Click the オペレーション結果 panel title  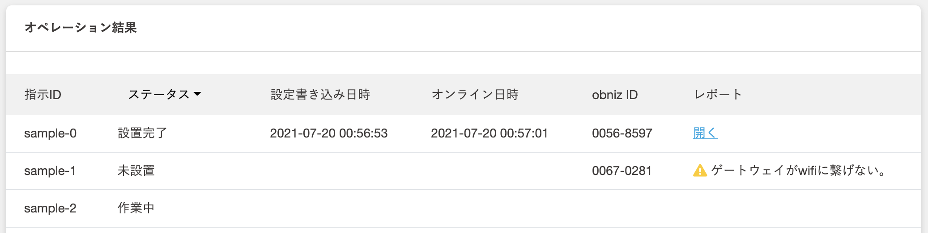pos(81,28)
